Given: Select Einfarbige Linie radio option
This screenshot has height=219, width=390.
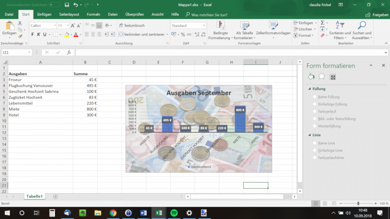Looking at the screenshot, I should 314,150.
